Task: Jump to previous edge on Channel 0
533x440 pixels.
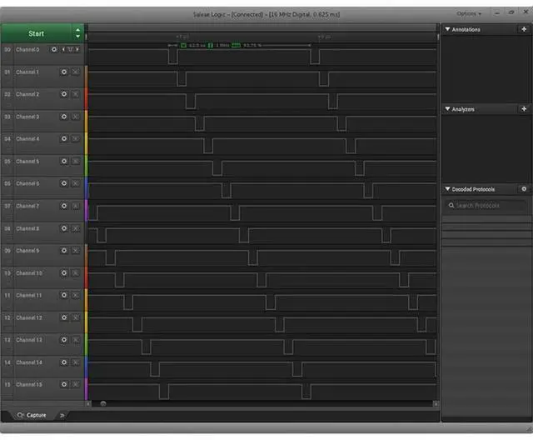Action: tap(63, 50)
